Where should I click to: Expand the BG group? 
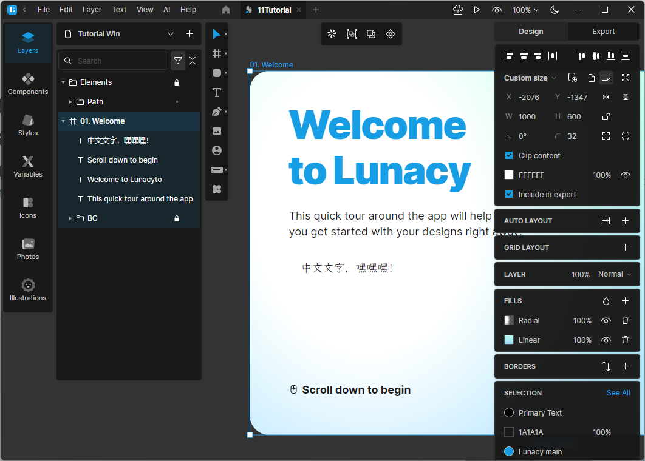pyautogui.click(x=70, y=218)
